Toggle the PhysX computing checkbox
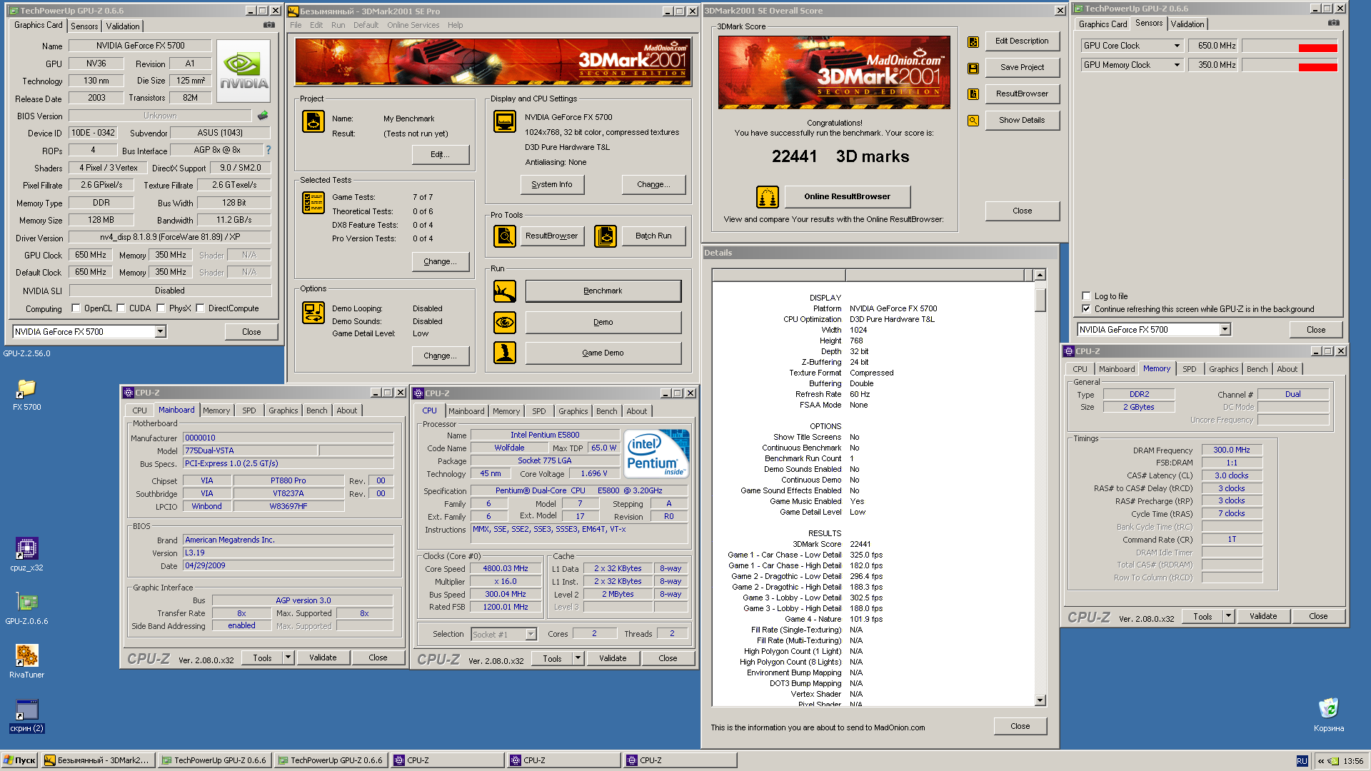The width and height of the screenshot is (1371, 771). pyautogui.click(x=161, y=308)
